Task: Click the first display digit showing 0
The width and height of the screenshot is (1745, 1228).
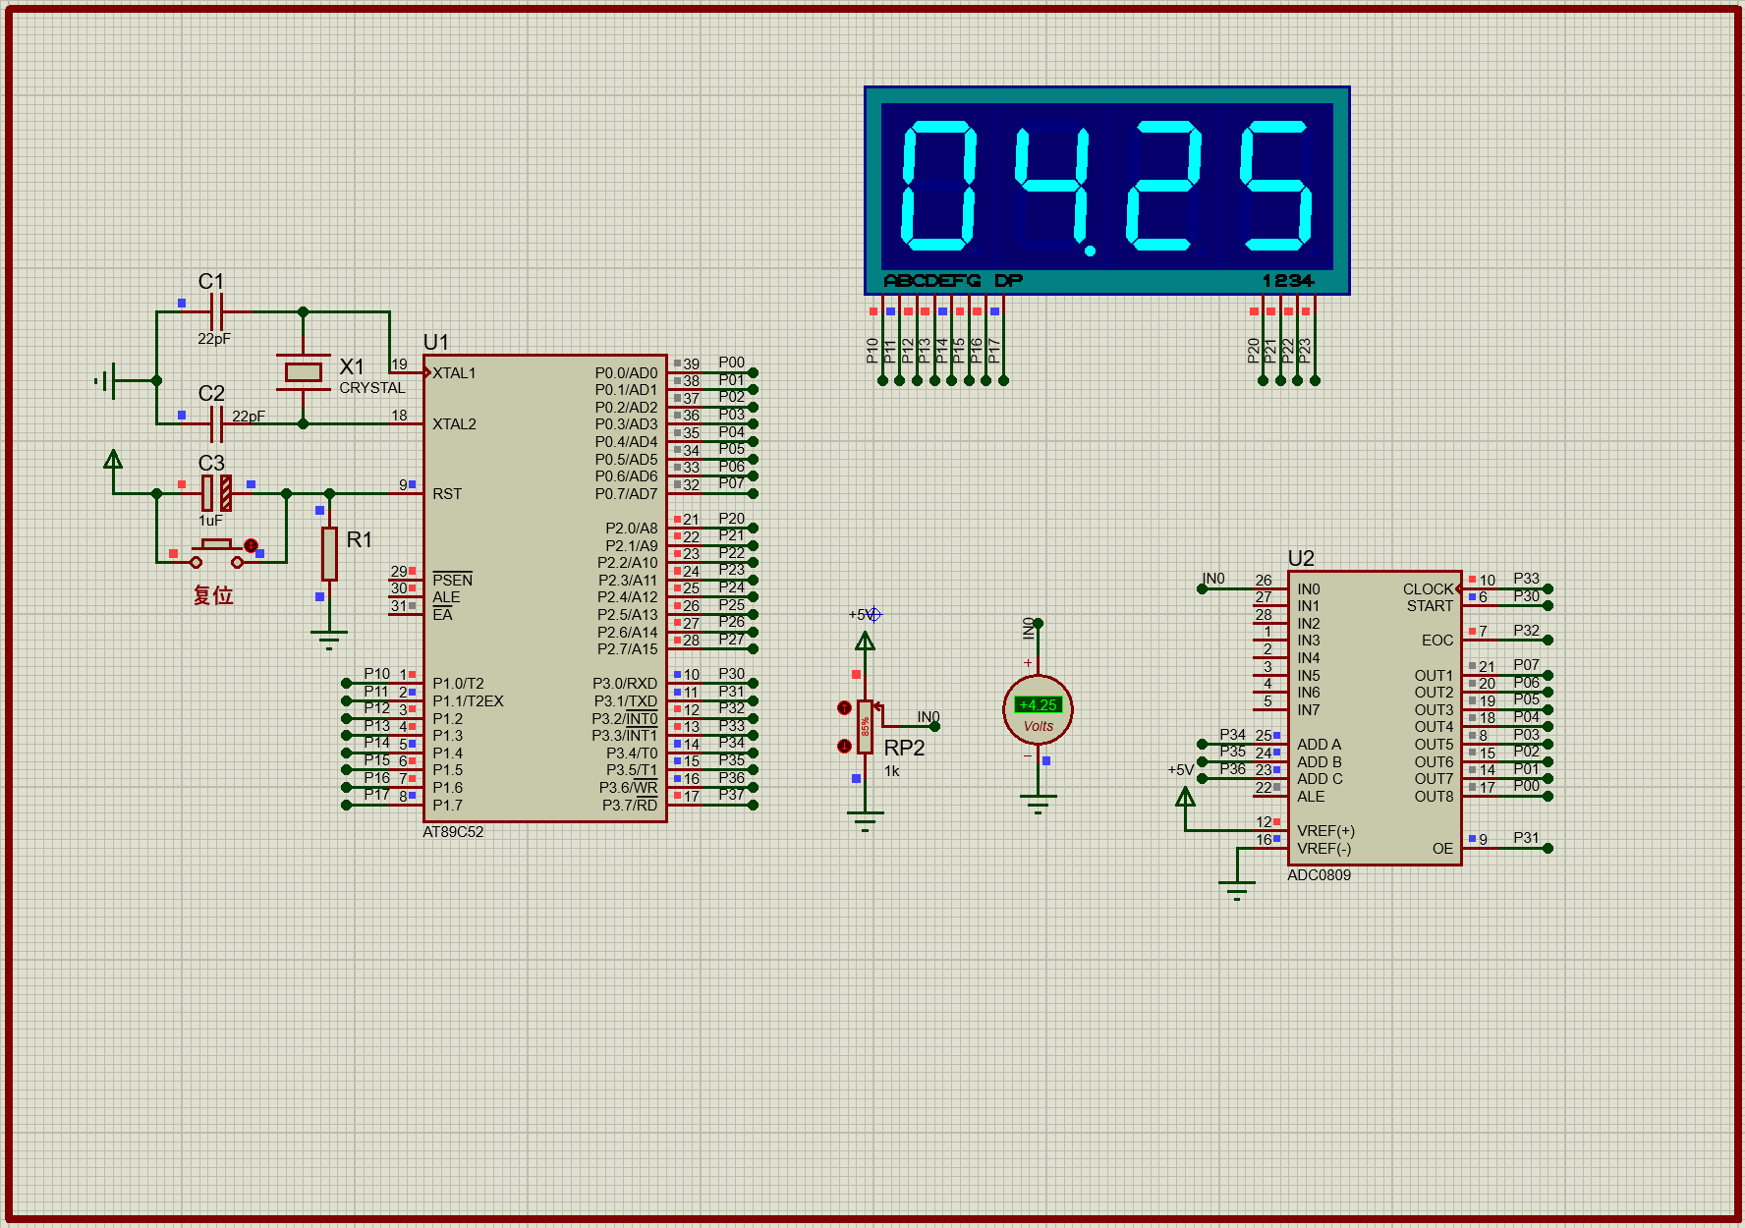Action: point(939,186)
